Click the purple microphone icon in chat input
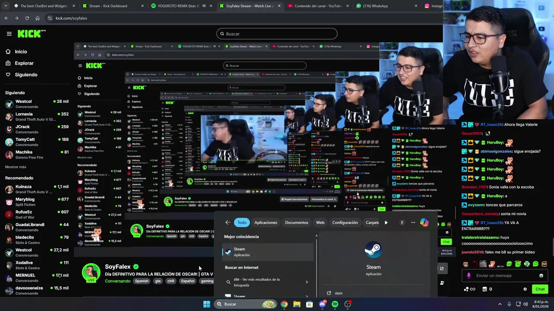554x311 pixels. tap(469, 276)
